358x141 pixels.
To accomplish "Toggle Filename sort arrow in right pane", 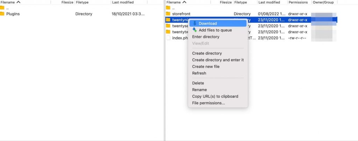I will 184,2.
